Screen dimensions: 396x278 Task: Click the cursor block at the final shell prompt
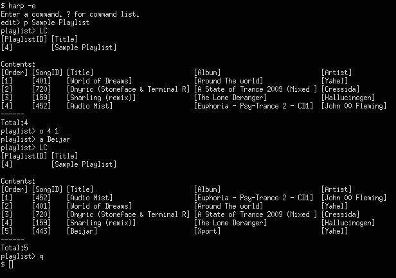(x=11, y=265)
